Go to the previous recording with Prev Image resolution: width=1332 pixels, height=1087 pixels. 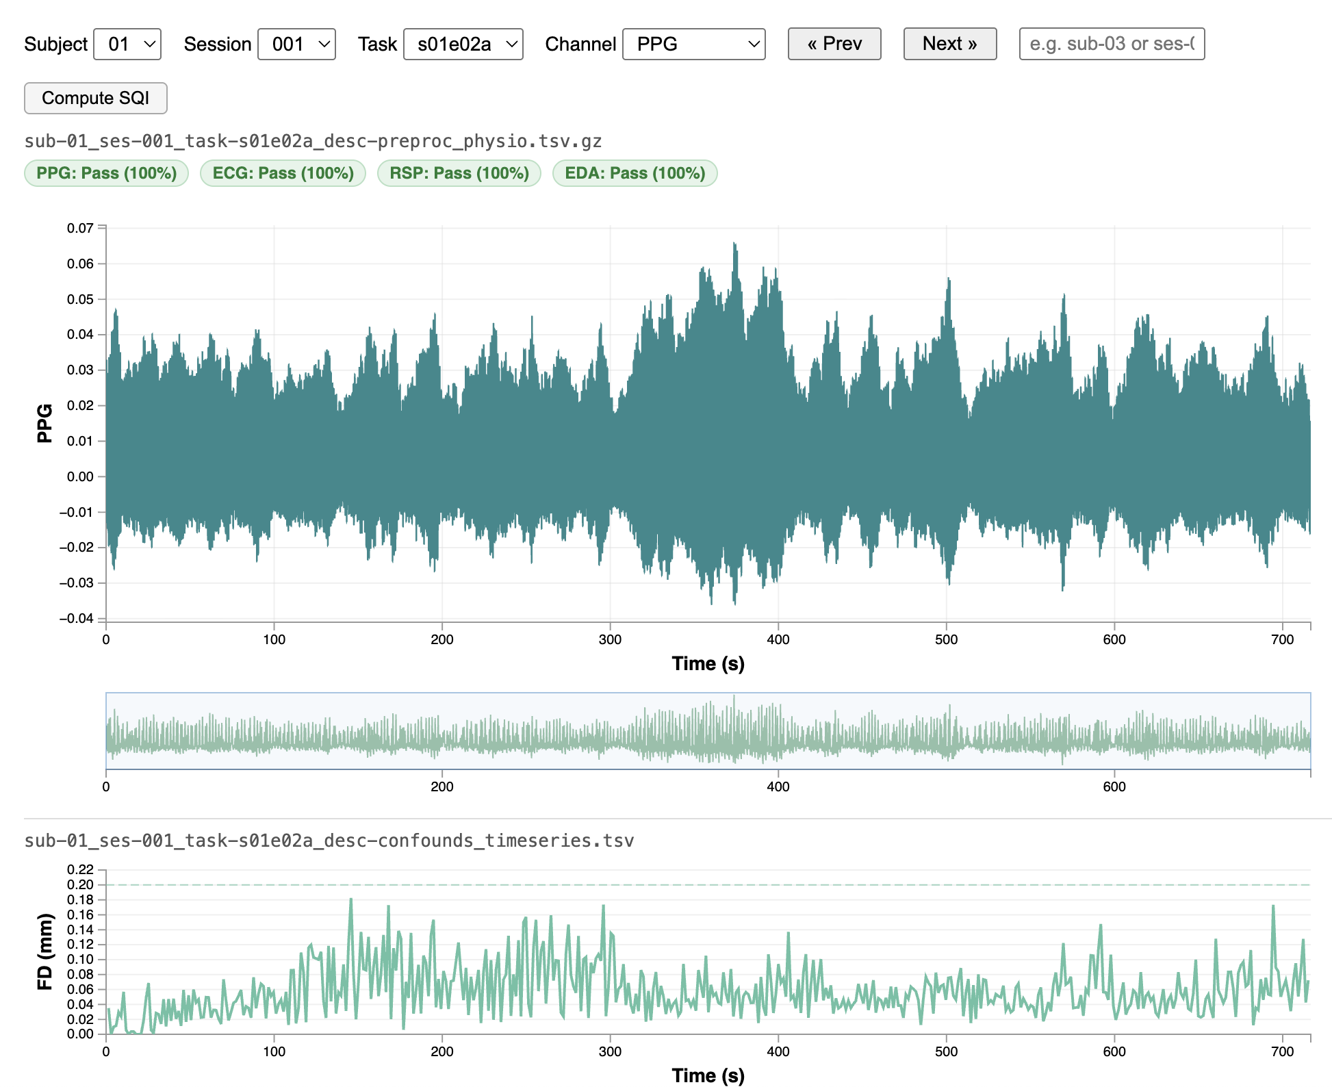(x=834, y=44)
